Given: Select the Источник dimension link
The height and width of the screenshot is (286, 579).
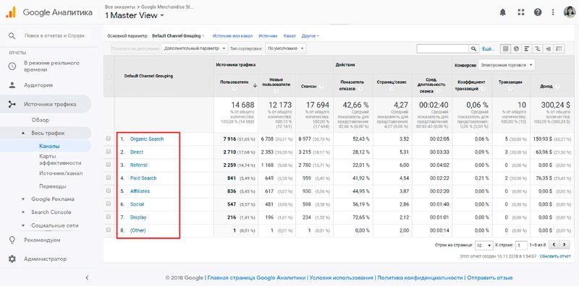Looking at the screenshot, I should point(268,36).
